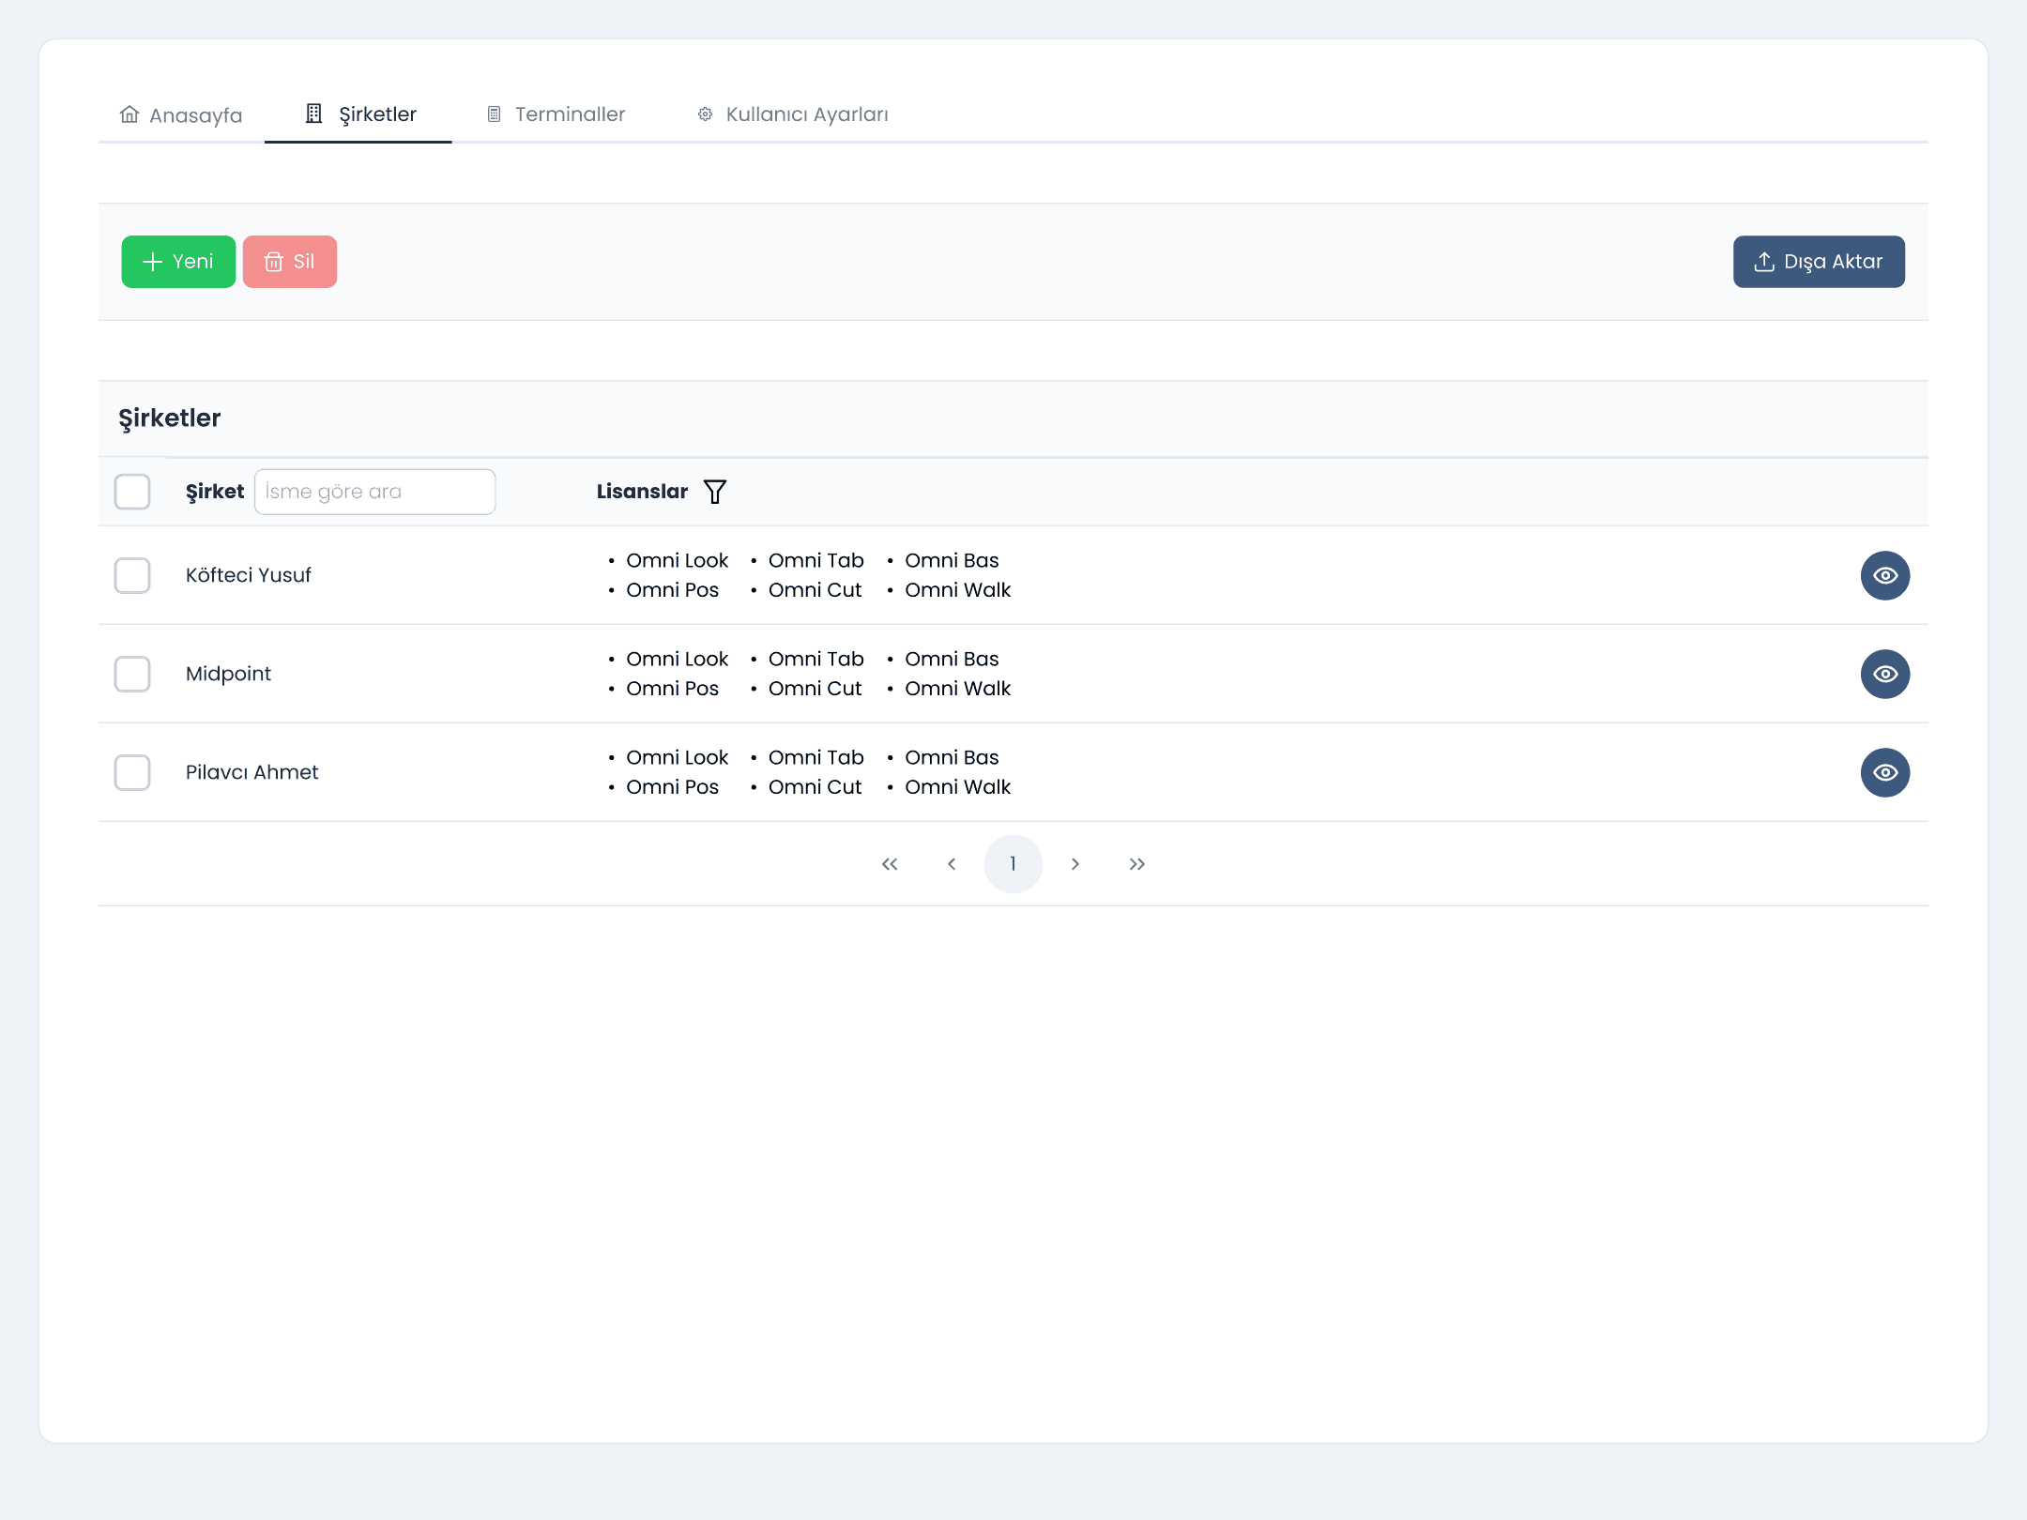
Task: Toggle the select-all checkbox in table header
Action: (x=132, y=492)
